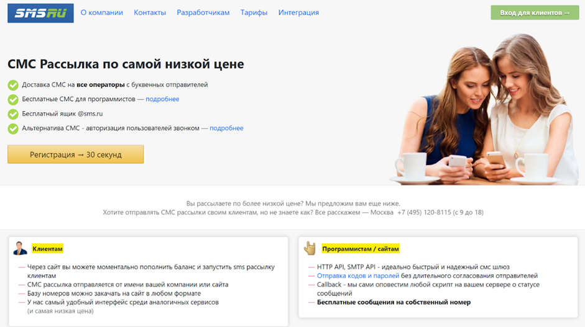
Task: Click the checkmark icon beside 'Бесплатные СМС для программистов'
Action: [13, 99]
